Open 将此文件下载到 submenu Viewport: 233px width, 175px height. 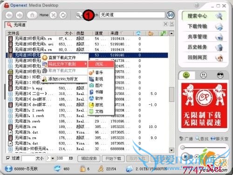pyautogui.click(x=64, y=64)
